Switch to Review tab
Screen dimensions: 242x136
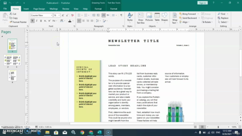[66, 9]
